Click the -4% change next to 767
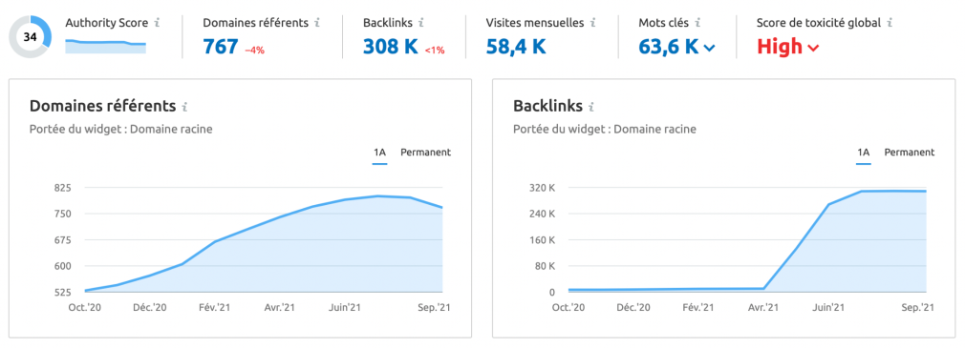This screenshot has height=348, width=965. [x=254, y=51]
